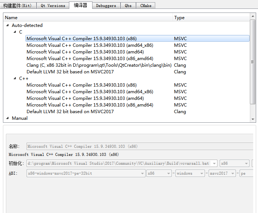Expand the Manual tree node

point(8,118)
